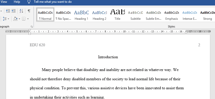
Task: Apply the Heading 1 style
Action: click(81, 15)
